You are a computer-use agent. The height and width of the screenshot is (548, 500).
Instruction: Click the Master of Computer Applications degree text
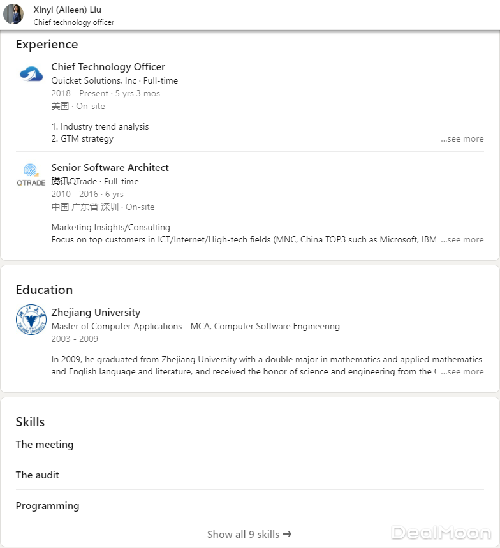pyautogui.click(x=118, y=326)
